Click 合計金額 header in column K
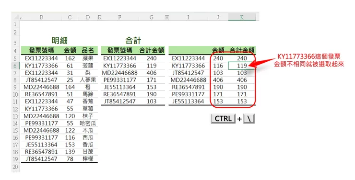 (242, 50)
